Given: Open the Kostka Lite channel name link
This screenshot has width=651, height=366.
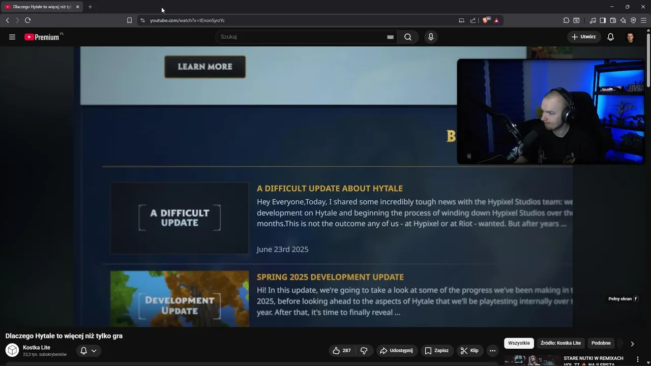Looking at the screenshot, I should click(37, 348).
